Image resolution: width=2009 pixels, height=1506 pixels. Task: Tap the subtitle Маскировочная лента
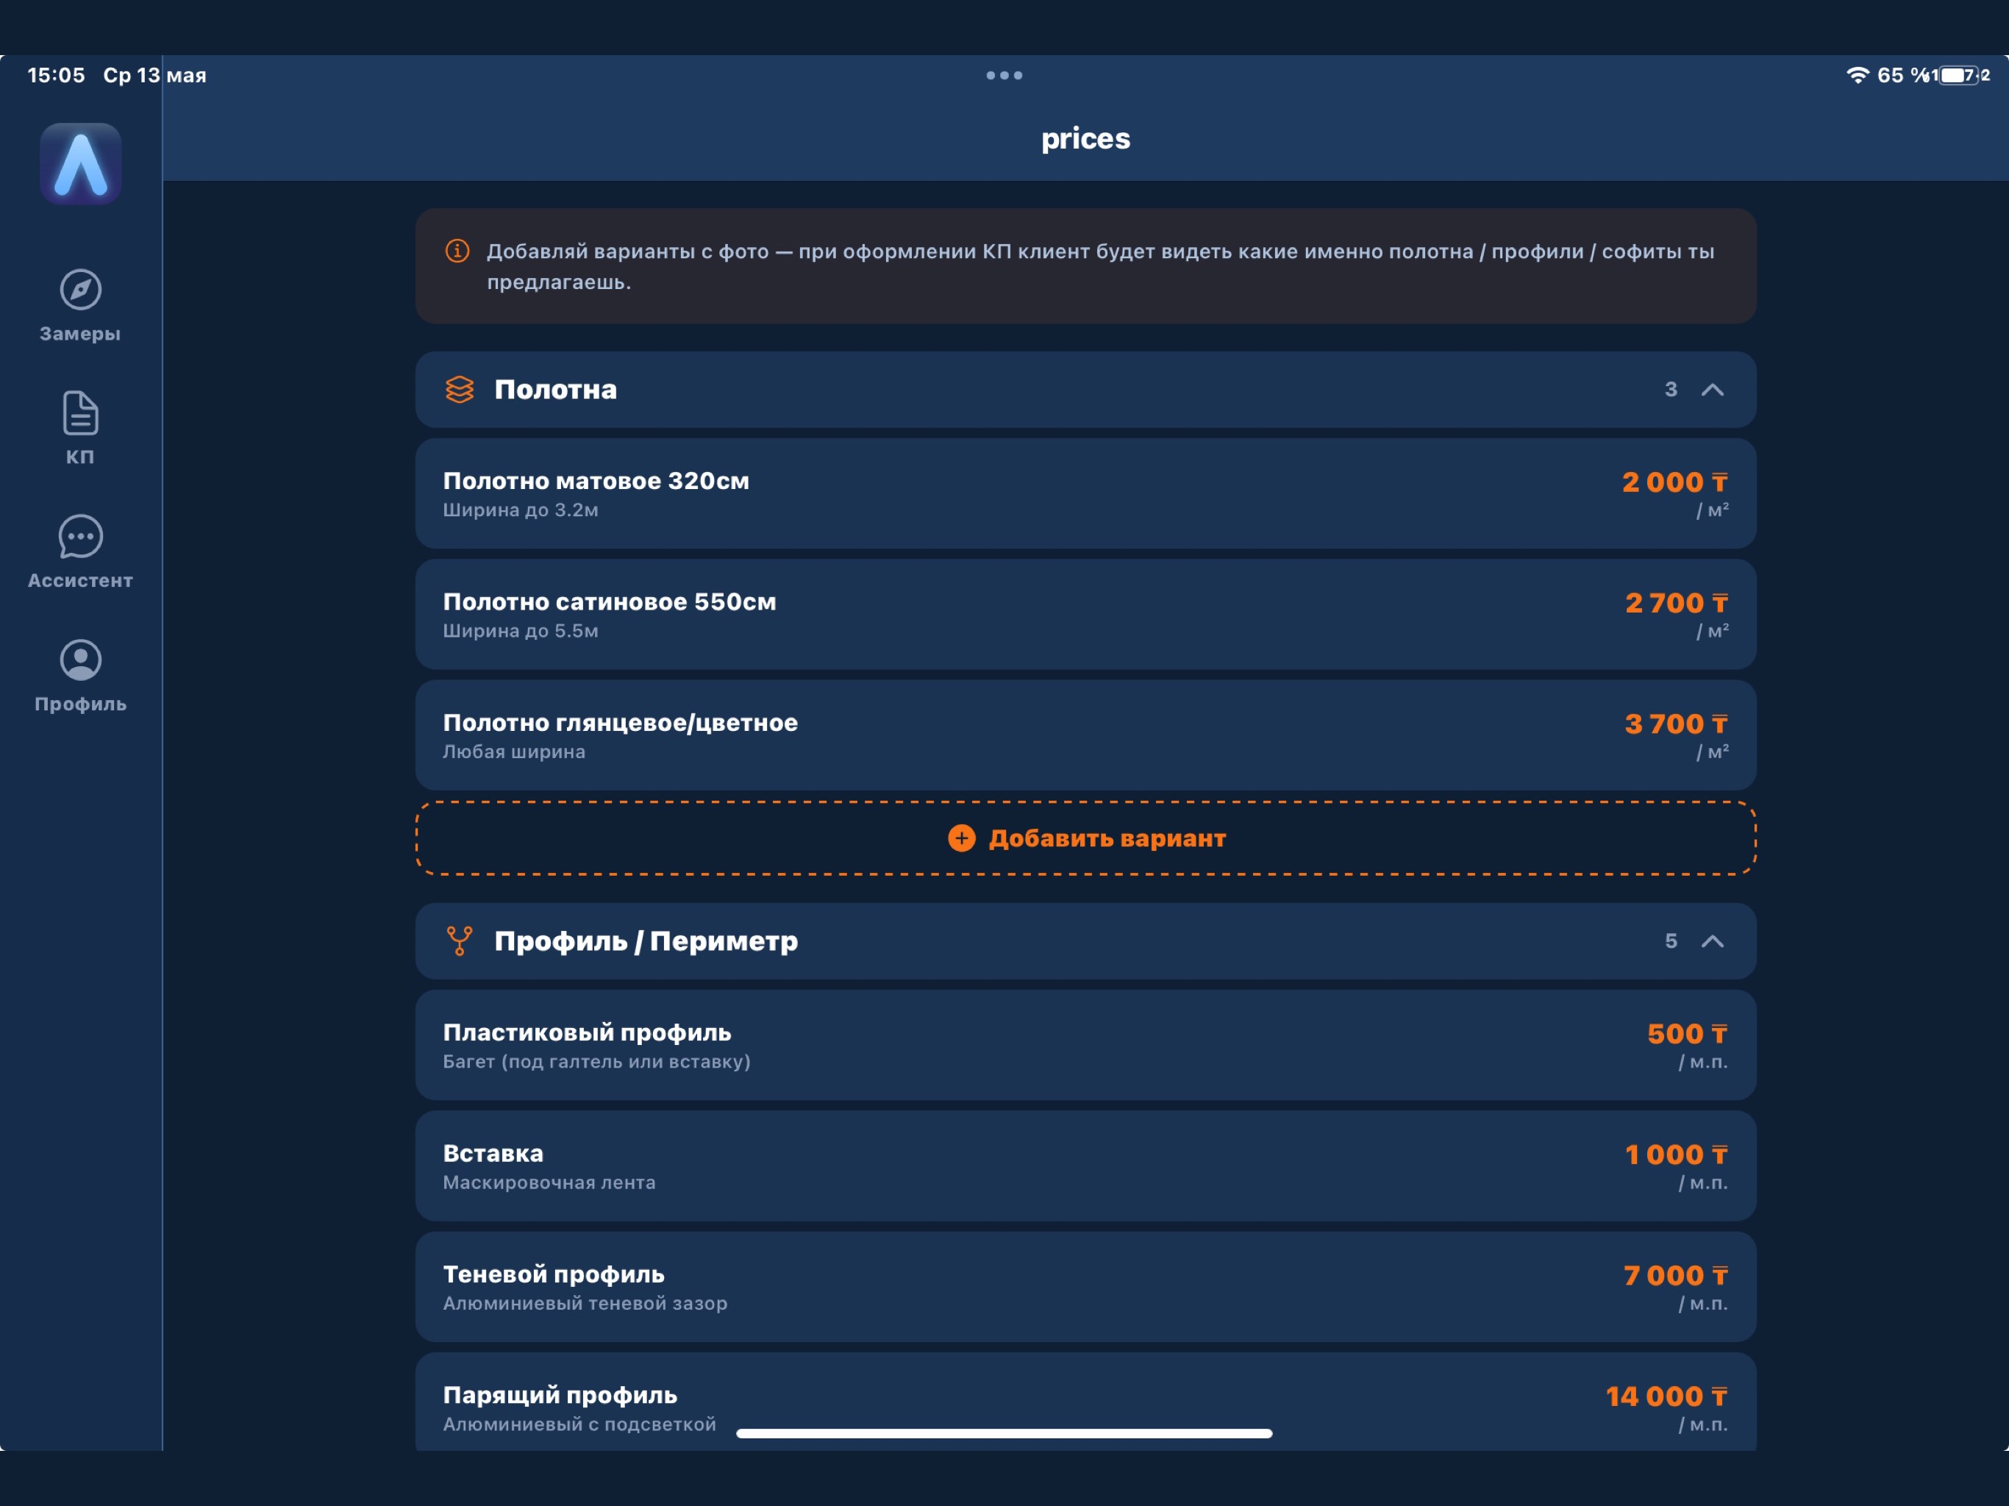(x=549, y=1182)
